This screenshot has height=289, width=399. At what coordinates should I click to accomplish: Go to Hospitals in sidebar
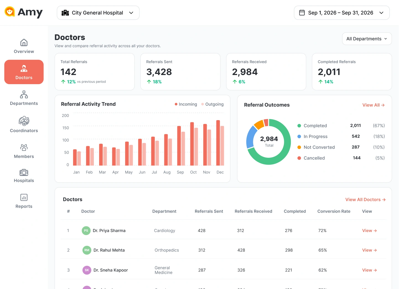click(x=24, y=176)
